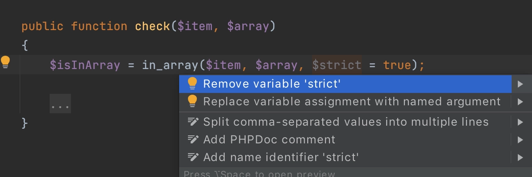The image size is (532, 177).
Task: Click pencil icon beside Add PHPDoc comment
Action: tap(193, 139)
